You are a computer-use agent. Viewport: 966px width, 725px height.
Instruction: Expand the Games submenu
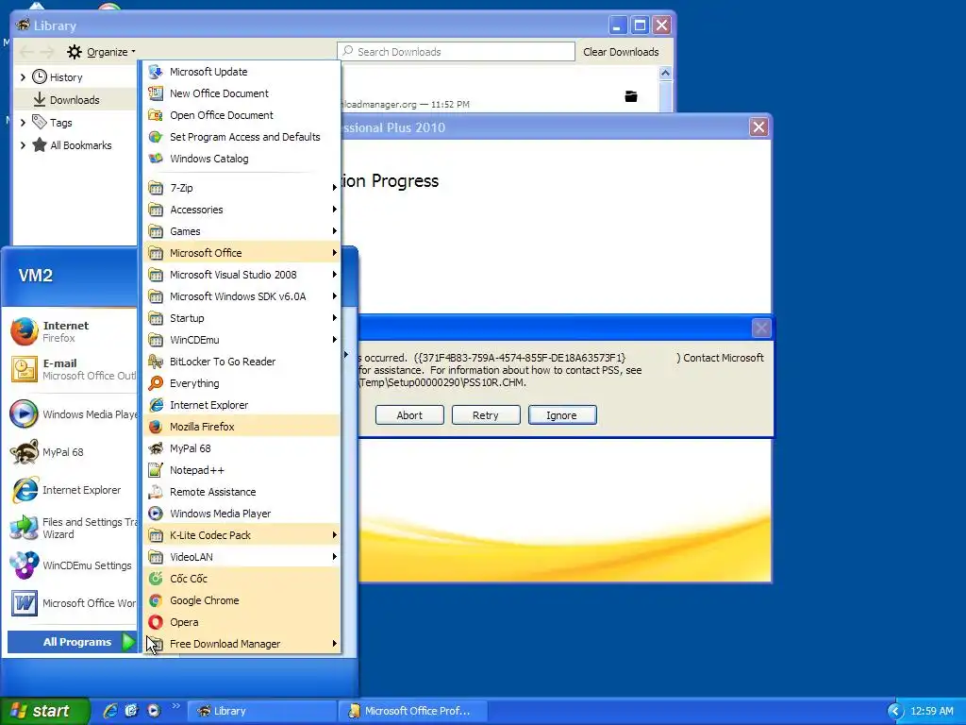[x=241, y=231]
